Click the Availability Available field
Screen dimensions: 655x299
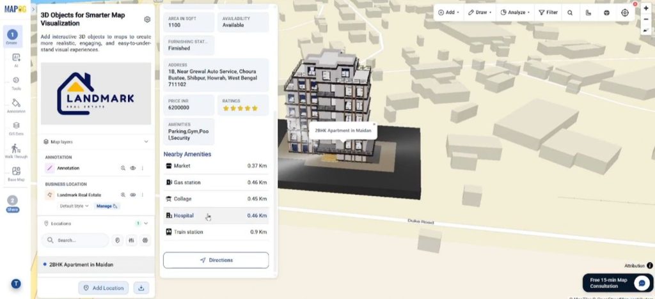[243, 22]
